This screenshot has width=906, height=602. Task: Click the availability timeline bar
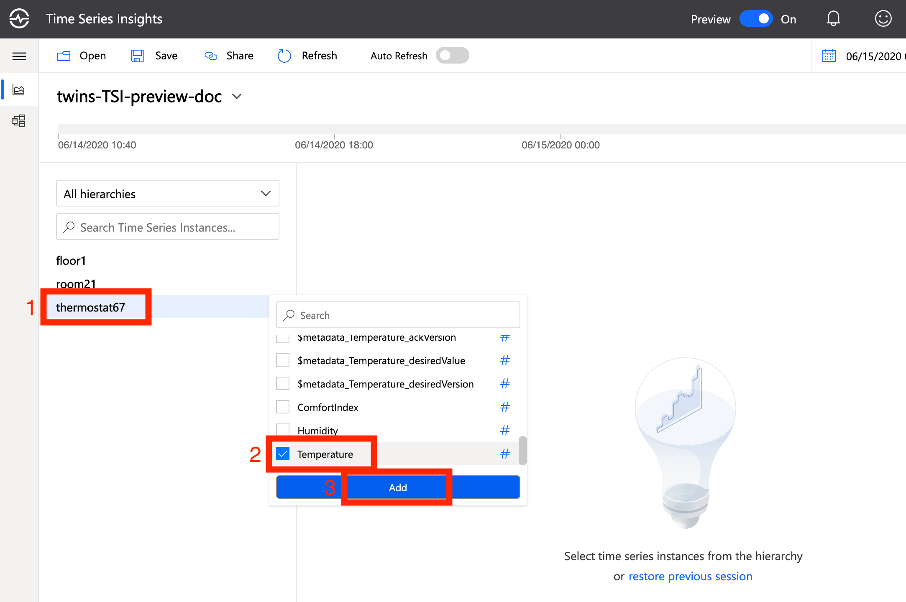[481, 129]
